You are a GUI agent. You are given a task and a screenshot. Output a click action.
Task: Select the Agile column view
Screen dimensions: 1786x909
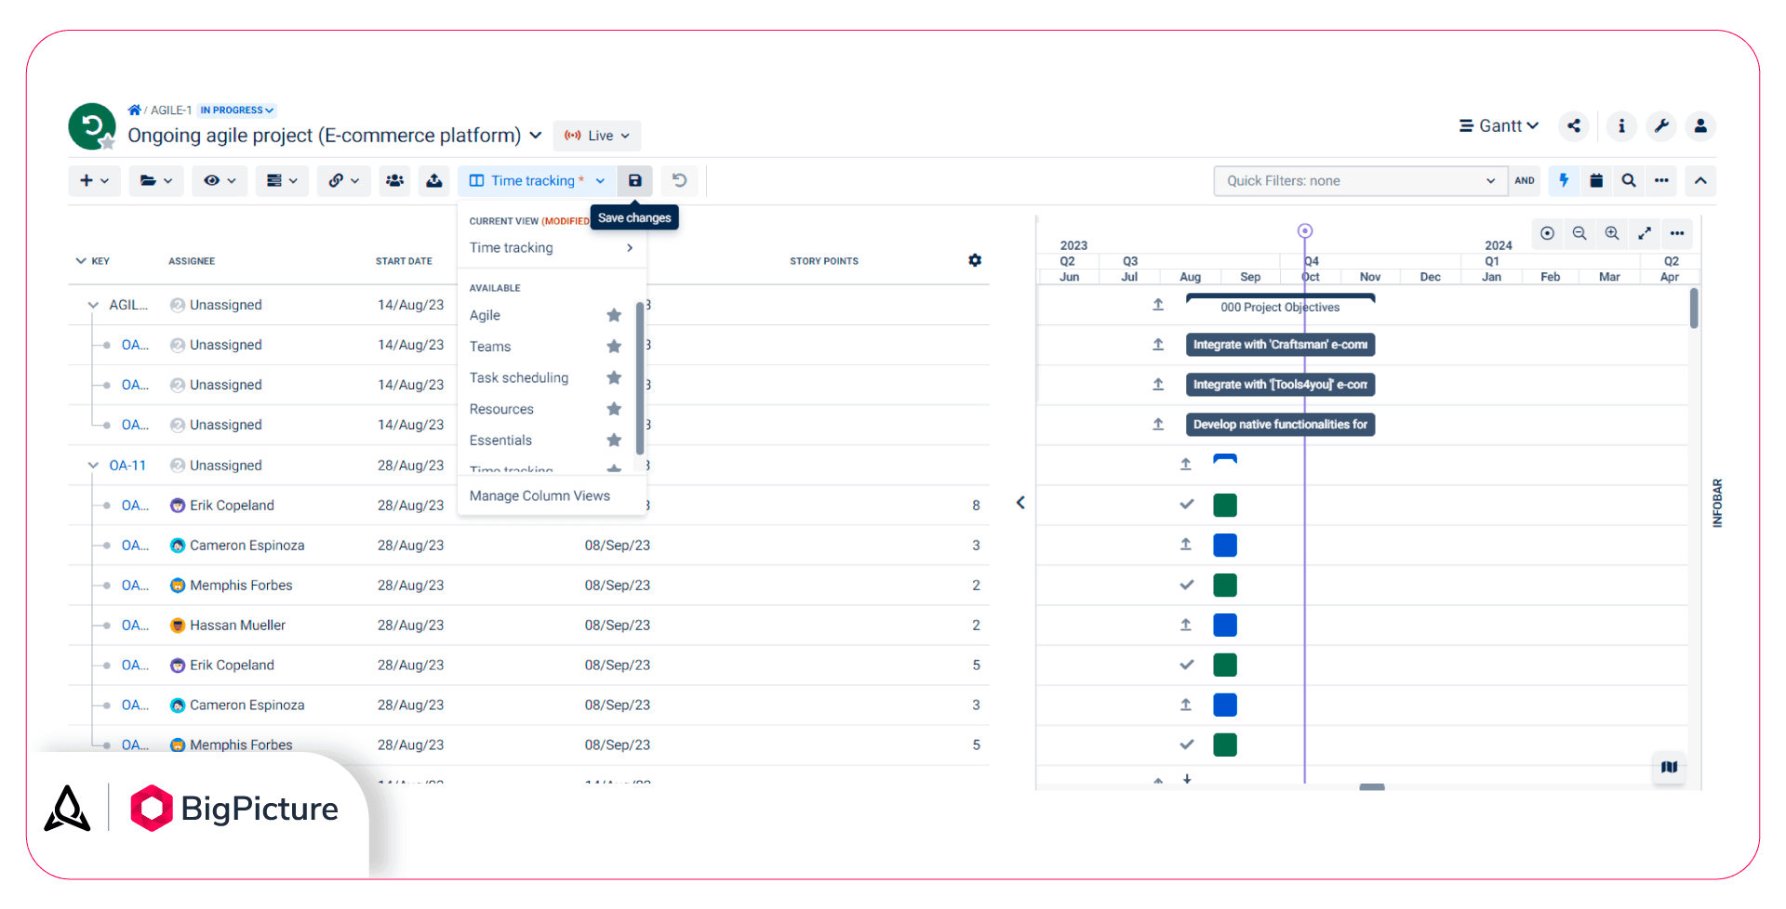[485, 315]
